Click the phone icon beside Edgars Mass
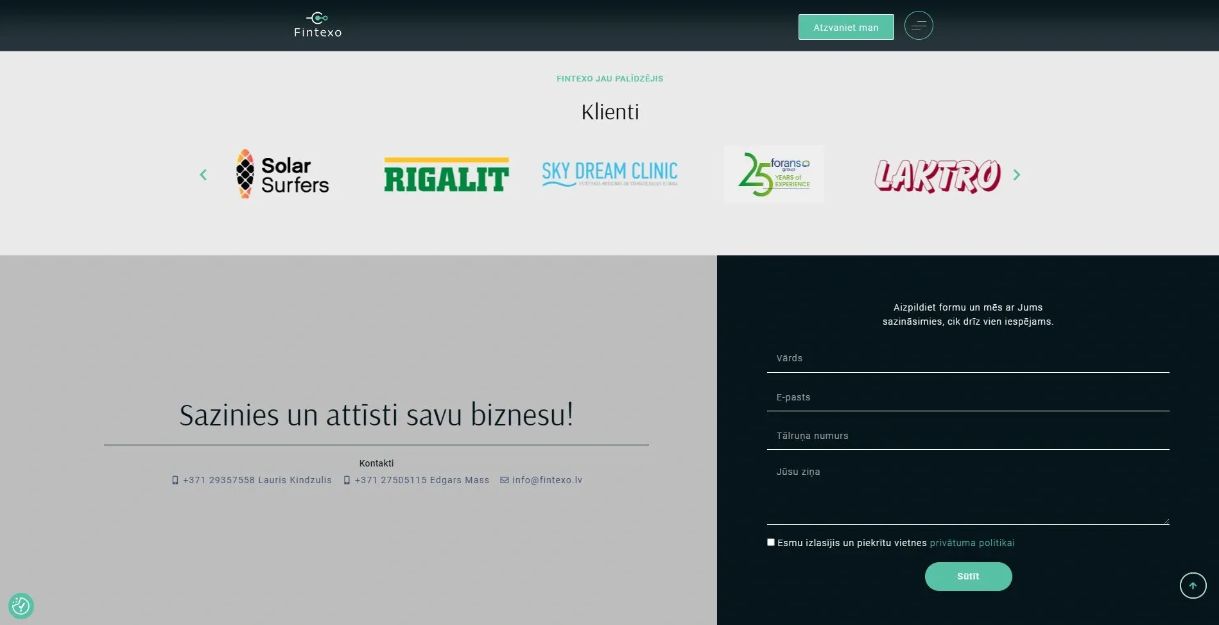1219x625 pixels. tap(347, 480)
